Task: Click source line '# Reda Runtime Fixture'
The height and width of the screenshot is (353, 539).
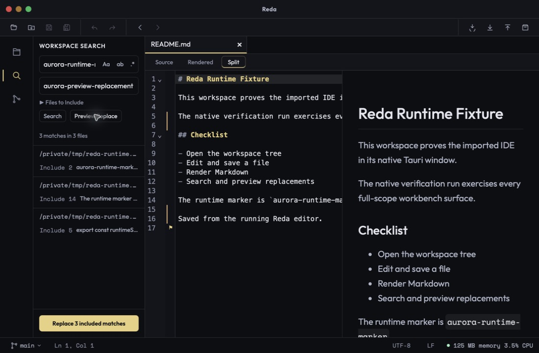Action: point(223,79)
